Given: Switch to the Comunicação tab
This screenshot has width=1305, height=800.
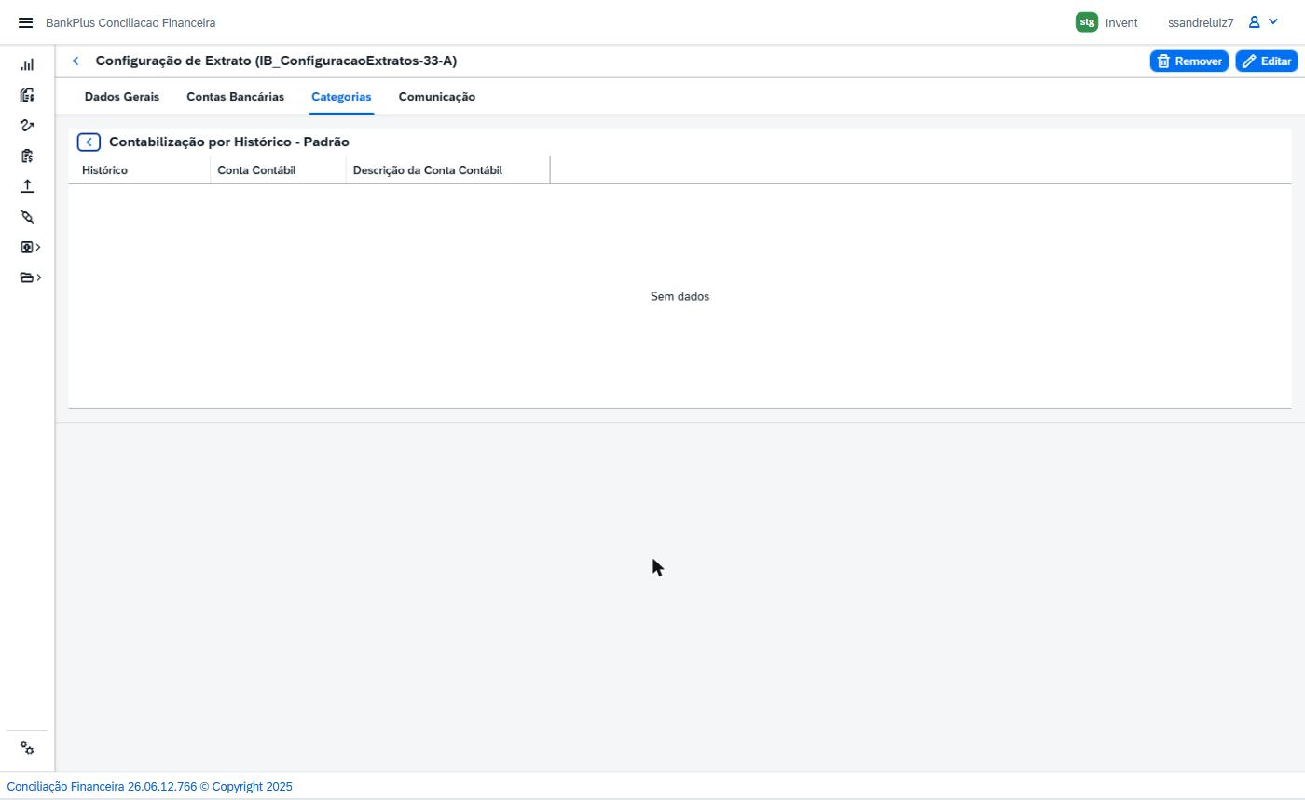Looking at the screenshot, I should click(436, 97).
